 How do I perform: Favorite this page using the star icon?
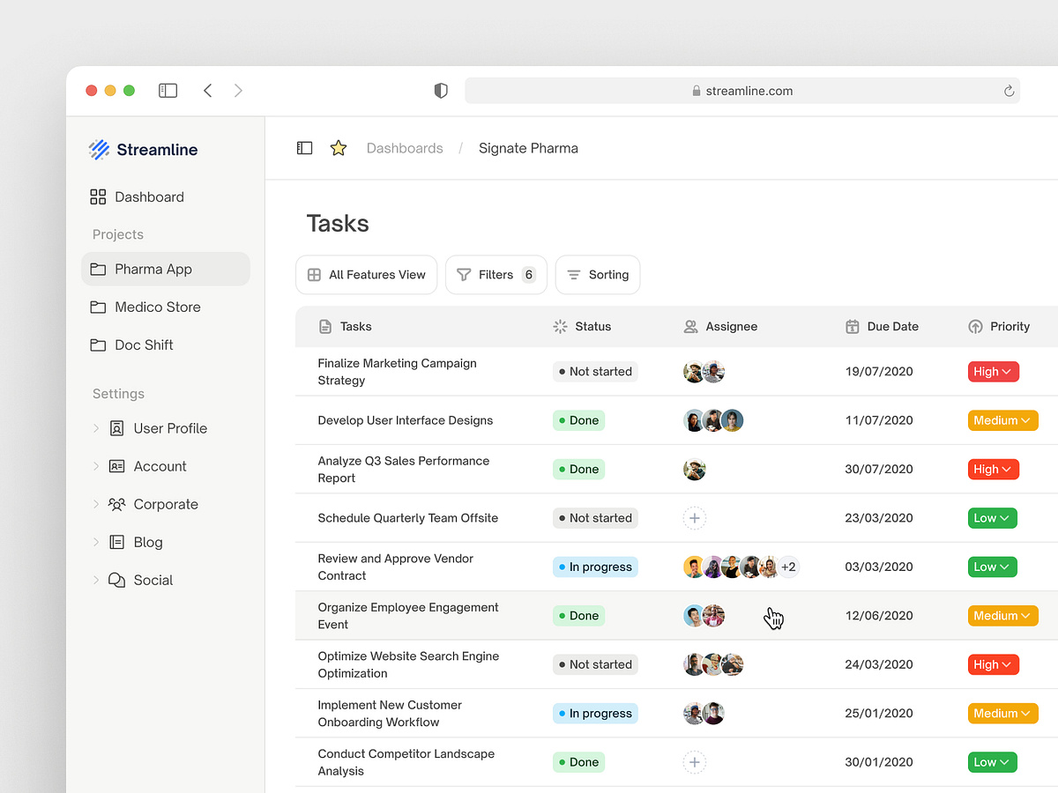(339, 148)
